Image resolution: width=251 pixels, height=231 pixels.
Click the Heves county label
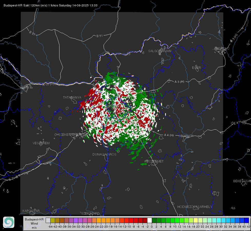189,104
